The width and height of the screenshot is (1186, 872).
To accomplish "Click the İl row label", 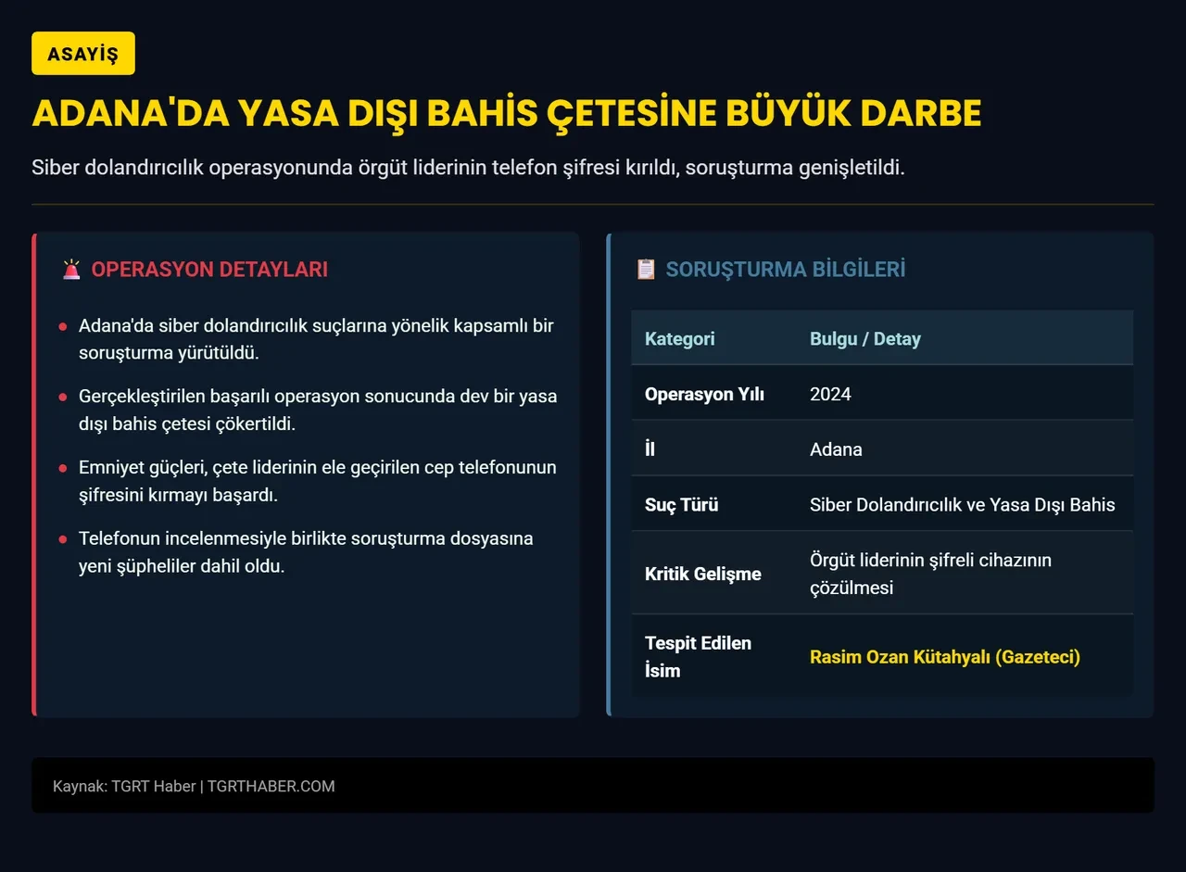I will click(650, 449).
